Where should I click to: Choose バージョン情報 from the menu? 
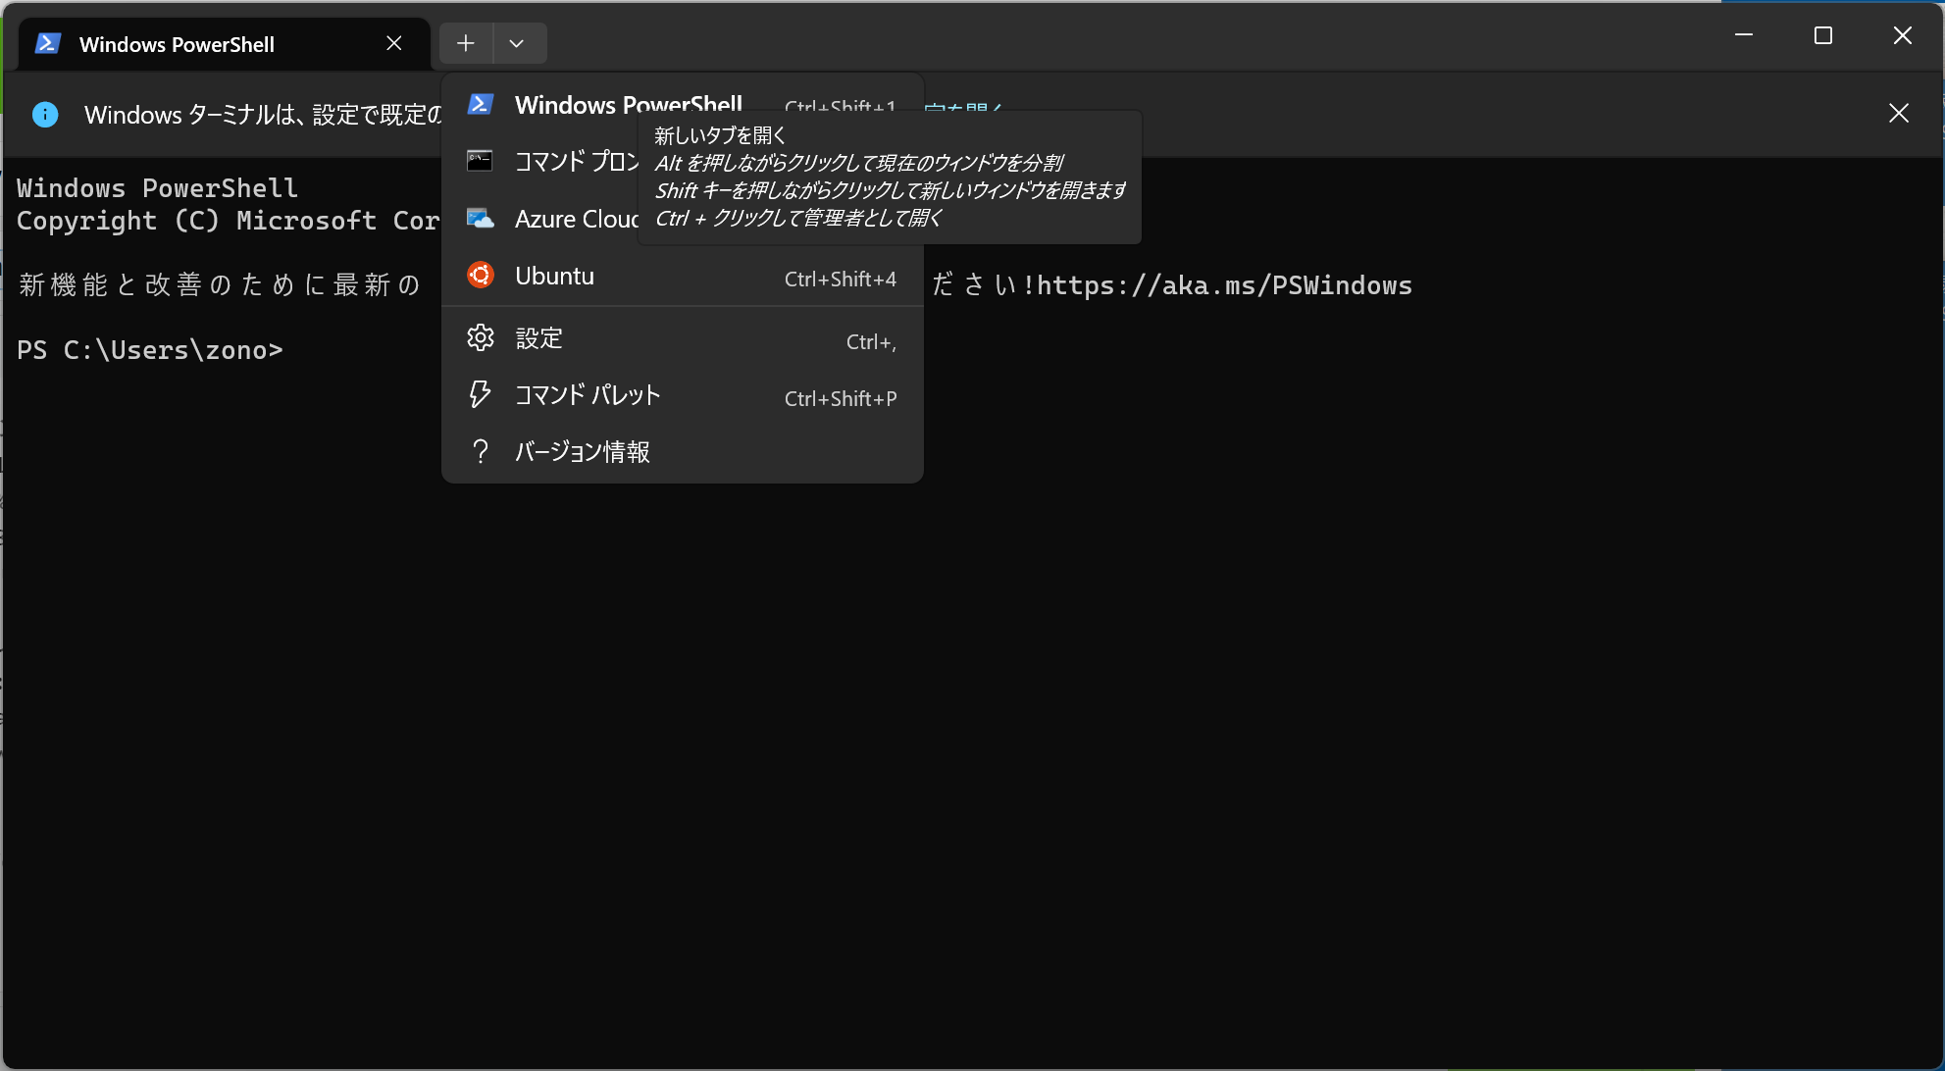(584, 451)
